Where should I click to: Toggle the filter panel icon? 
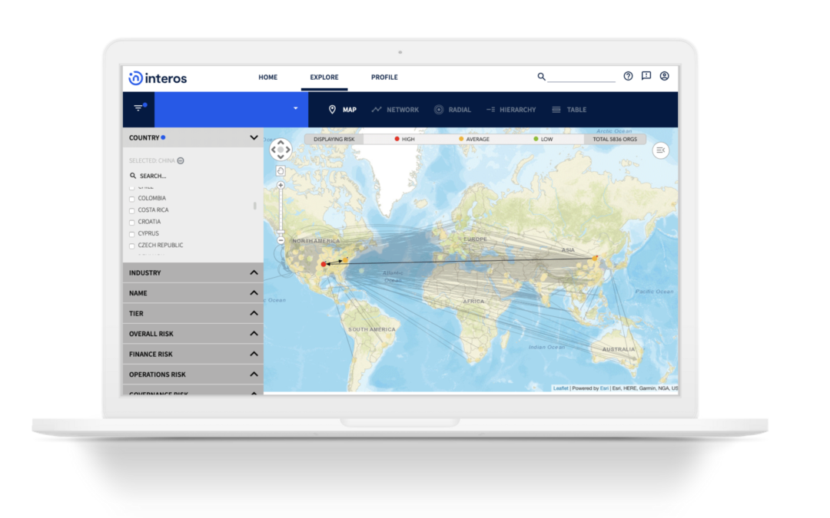(x=140, y=108)
